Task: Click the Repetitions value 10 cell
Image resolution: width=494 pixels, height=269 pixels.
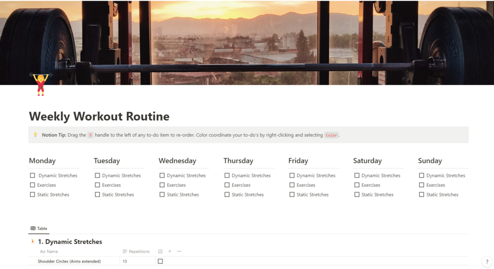Action: pyautogui.click(x=137, y=261)
